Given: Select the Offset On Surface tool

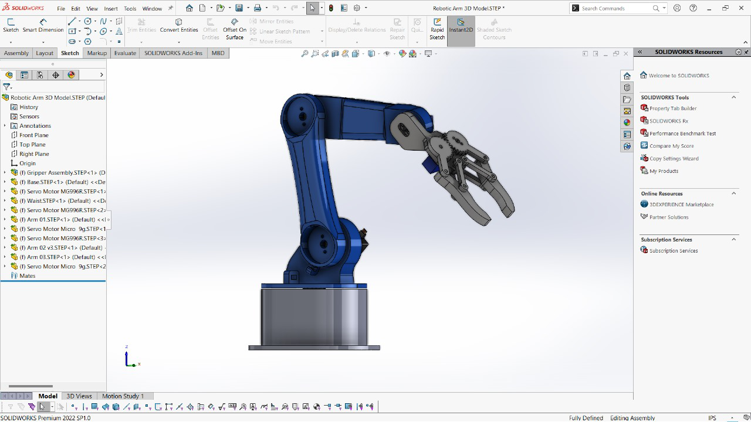Looking at the screenshot, I should tap(234, 28).
